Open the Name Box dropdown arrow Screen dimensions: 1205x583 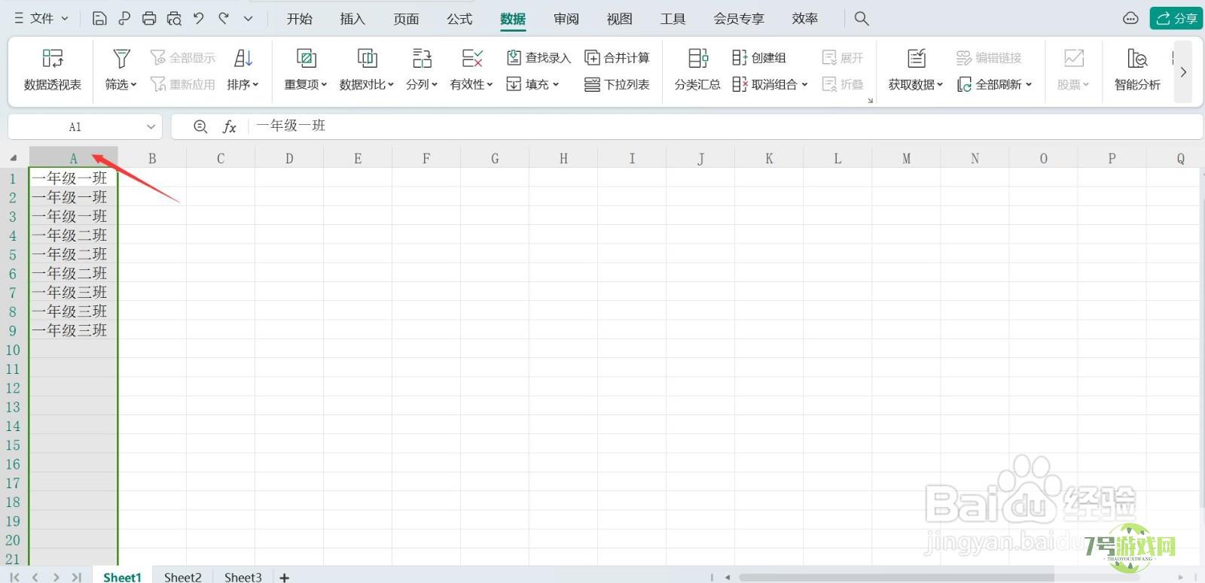[x=151, y=127]
